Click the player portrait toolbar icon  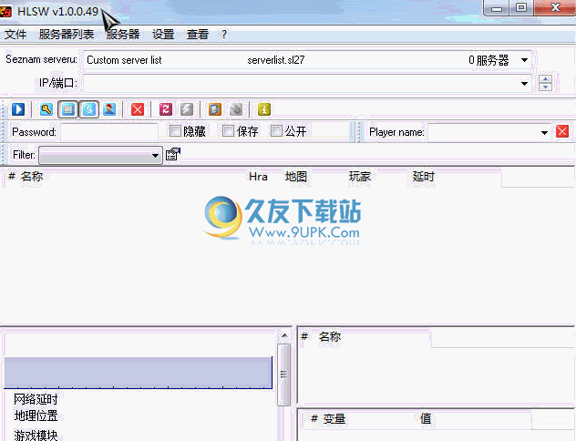(x=110, y=109)
